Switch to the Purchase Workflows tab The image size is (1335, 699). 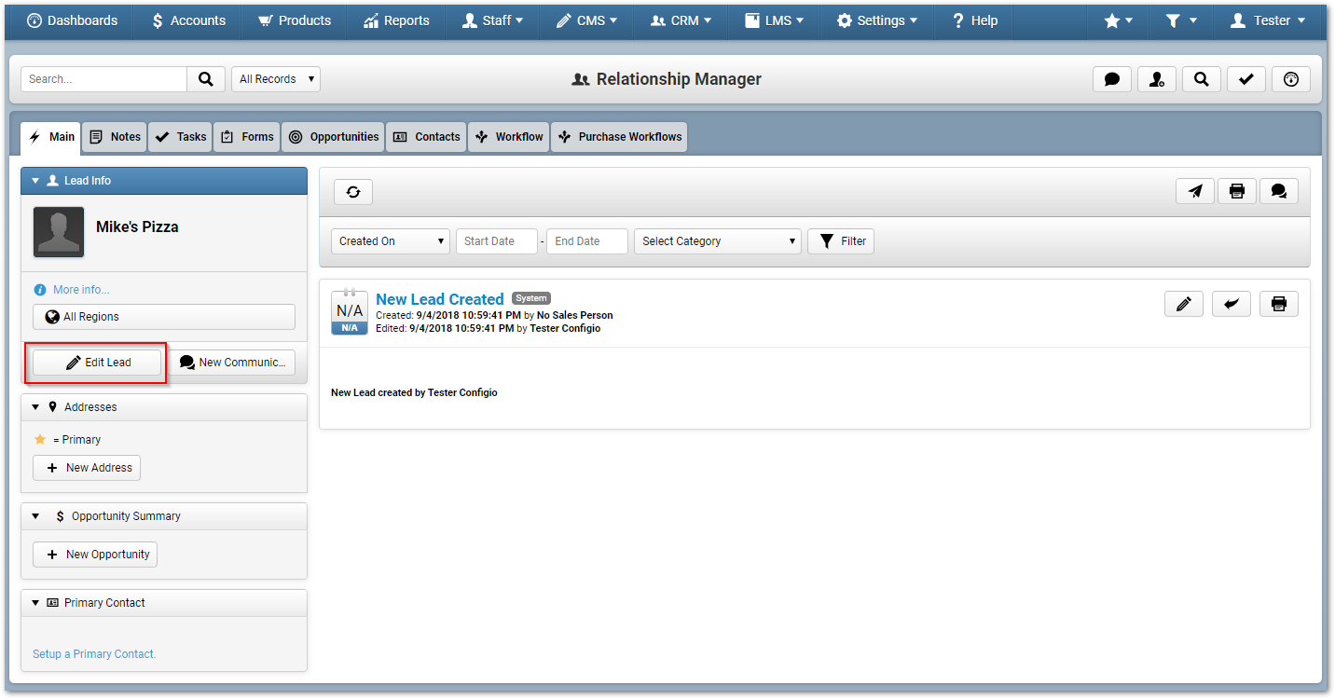(x=619, y=137)
